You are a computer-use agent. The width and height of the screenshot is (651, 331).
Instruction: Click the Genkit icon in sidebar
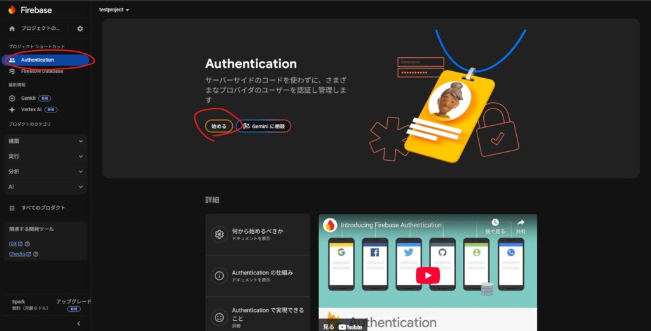pos(12,98)
